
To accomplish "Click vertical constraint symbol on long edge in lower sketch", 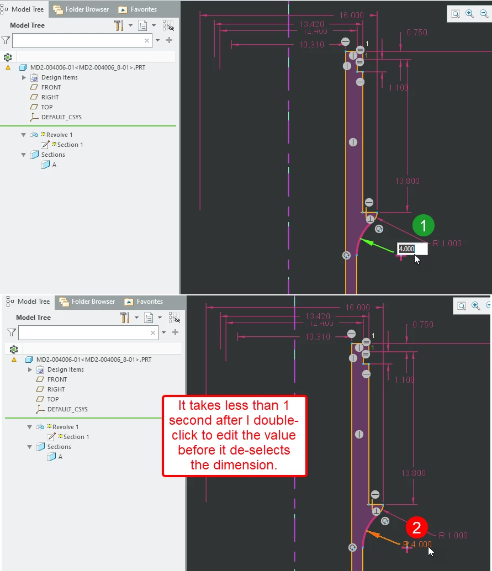I will 359,434.
